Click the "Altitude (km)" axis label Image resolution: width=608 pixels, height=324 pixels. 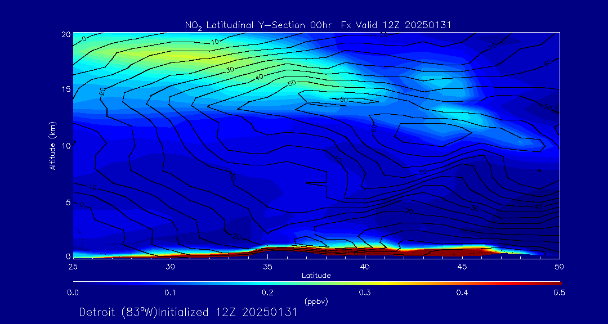[x=52, y=146]
